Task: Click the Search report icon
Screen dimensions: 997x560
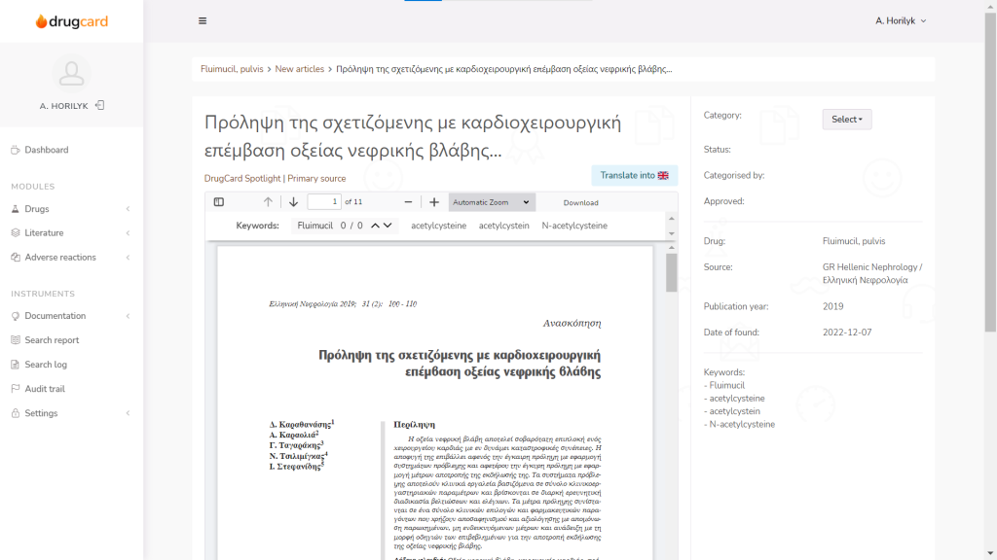Action: [16, 340]
